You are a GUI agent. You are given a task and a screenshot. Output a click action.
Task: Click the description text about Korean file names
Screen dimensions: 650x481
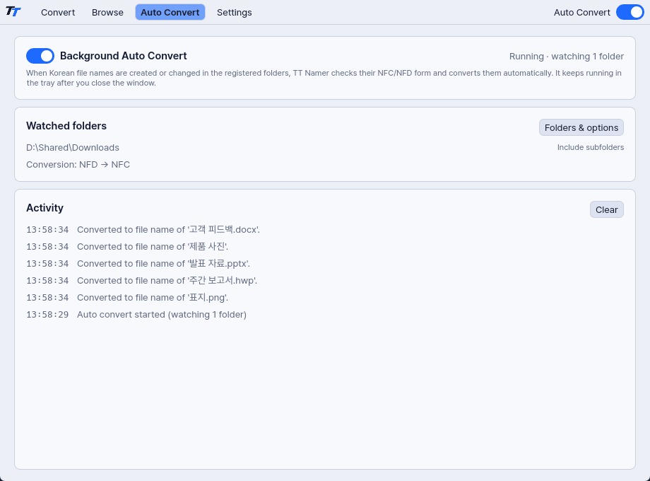coord(324,78)
